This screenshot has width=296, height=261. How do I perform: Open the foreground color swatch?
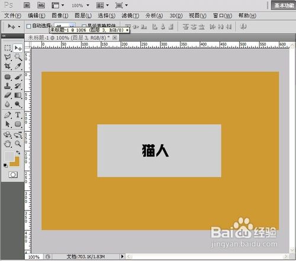click(x=9, y=156)
